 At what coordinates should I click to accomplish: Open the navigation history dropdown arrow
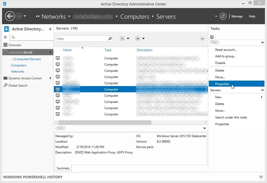tap(25, 16)
